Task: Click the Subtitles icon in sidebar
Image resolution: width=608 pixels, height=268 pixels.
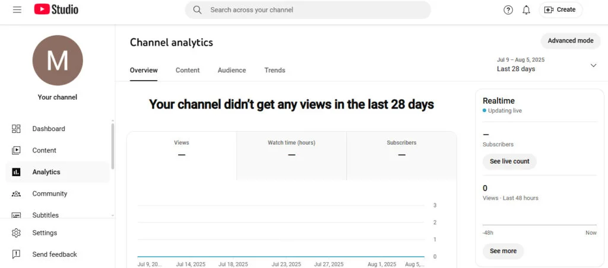Action: 16,215
